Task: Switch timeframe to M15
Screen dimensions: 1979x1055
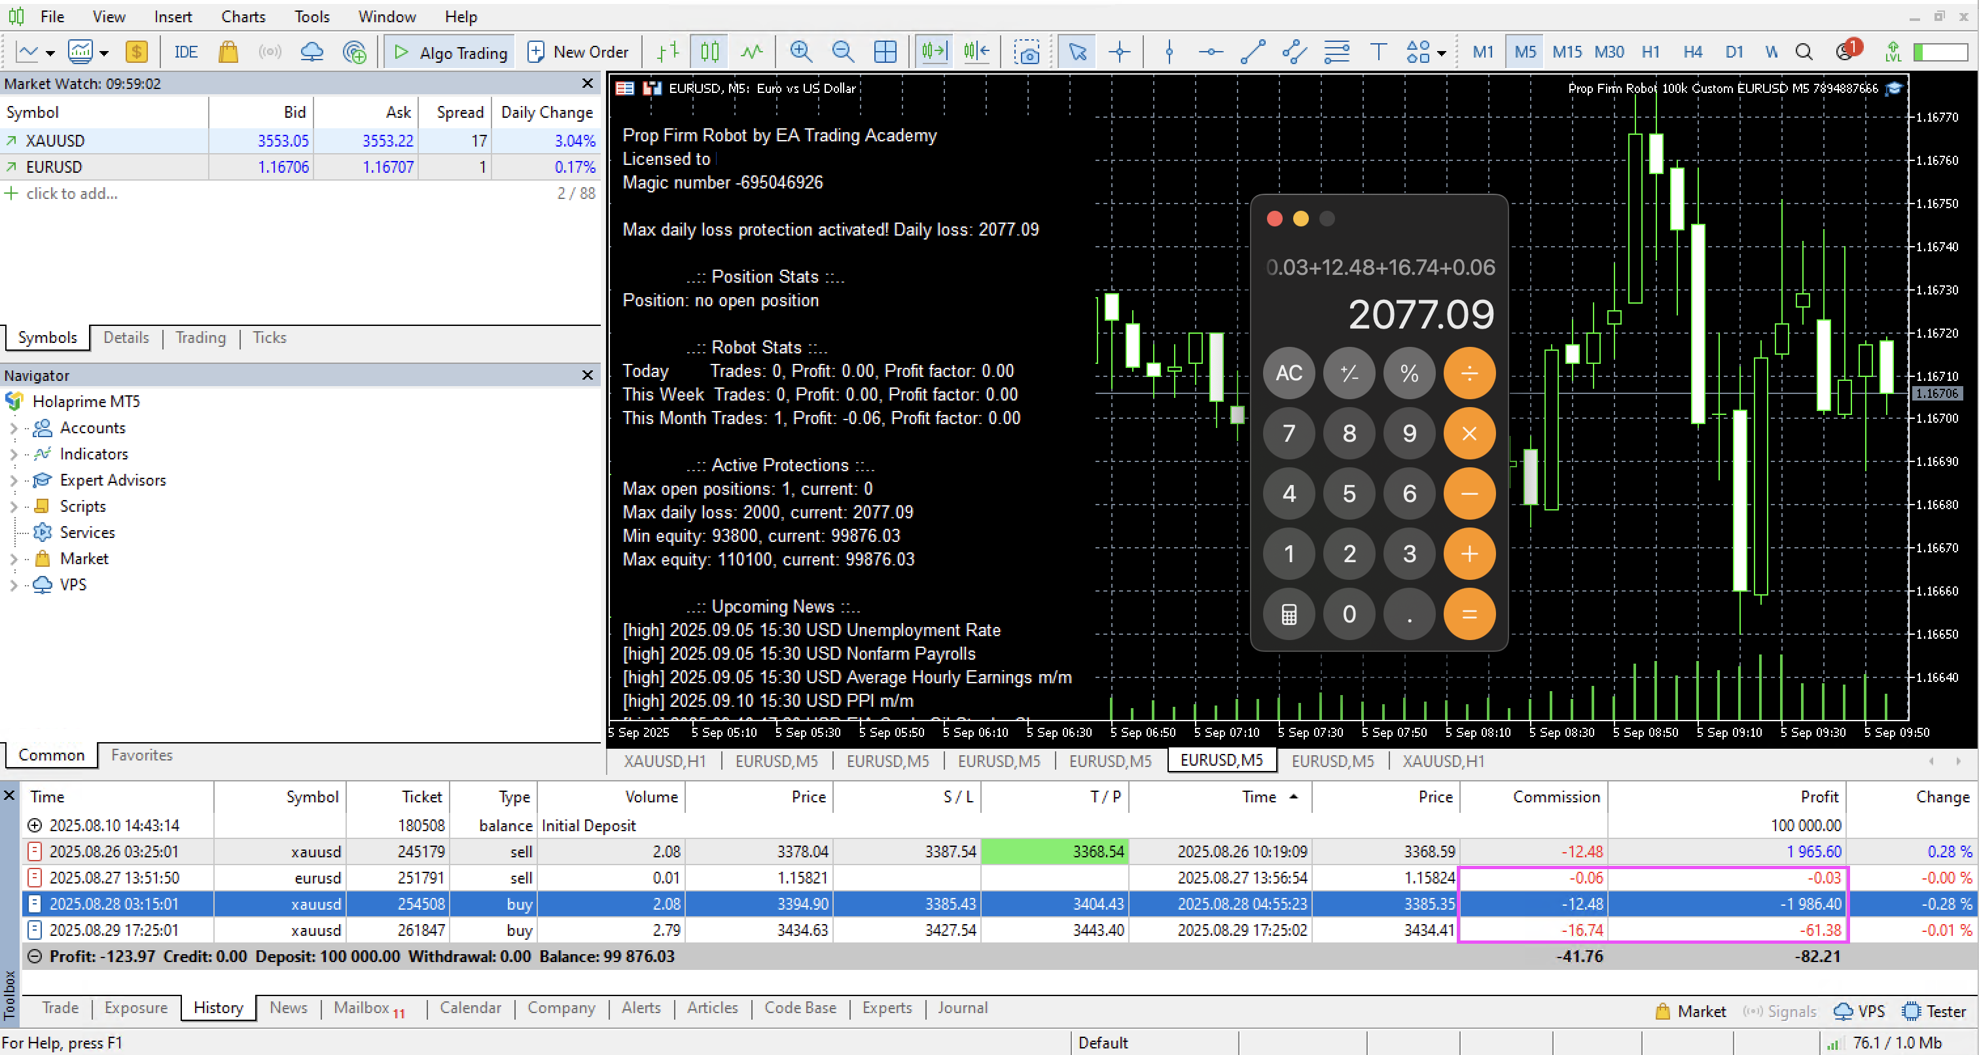Action: tap(1567, 52)
